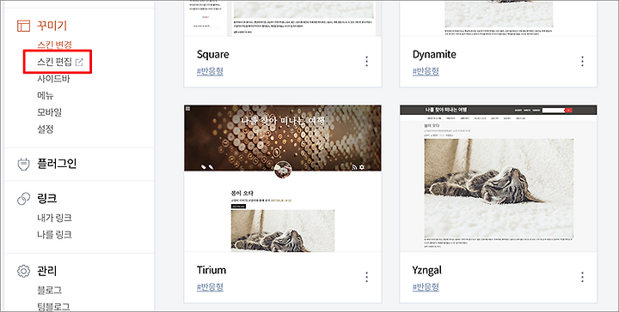
Task: Click the Dynamite skin preview image
Action: coord(498,18)
